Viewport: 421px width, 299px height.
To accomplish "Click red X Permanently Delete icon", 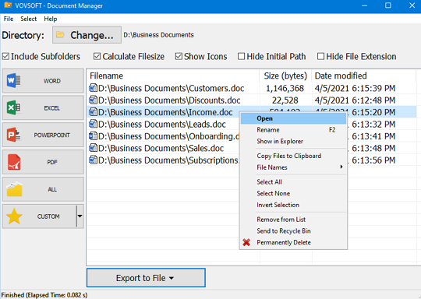I will pyautogui.click(x=246, y=242).
